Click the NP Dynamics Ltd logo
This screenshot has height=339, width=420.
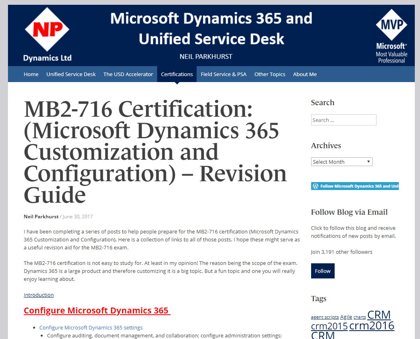(47, 35)
